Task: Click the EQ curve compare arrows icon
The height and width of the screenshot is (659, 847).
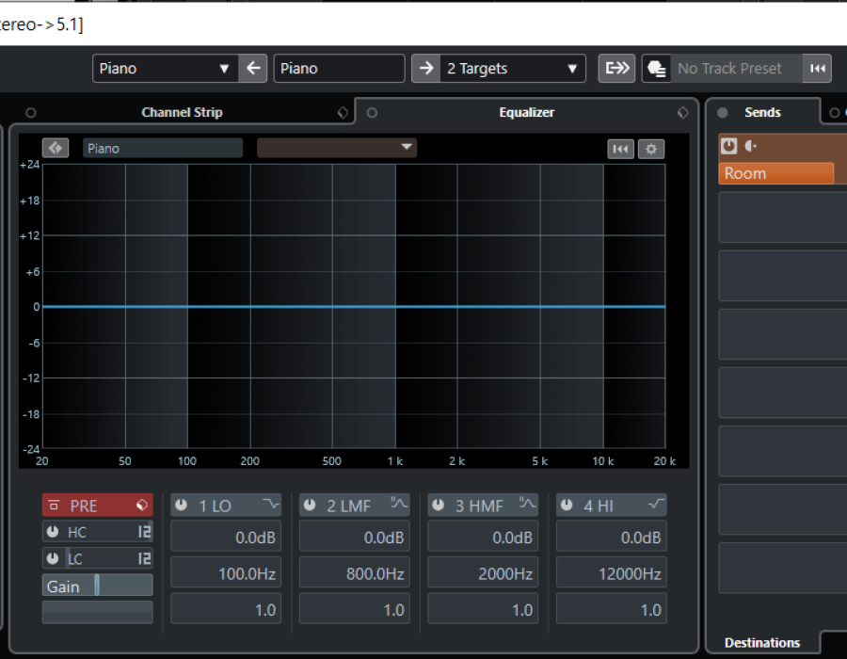Action: [56, 148]
